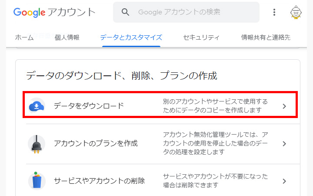313x196 pixels.
Task: Click the chevron on データをダウンロード row
Action: click(284, 106)
